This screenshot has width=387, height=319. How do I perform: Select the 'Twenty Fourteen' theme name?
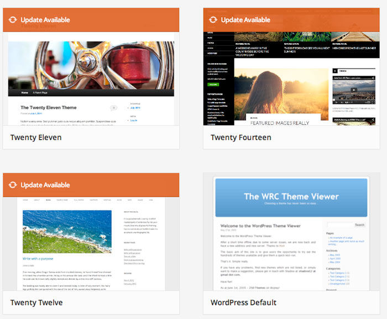[241, 137]
